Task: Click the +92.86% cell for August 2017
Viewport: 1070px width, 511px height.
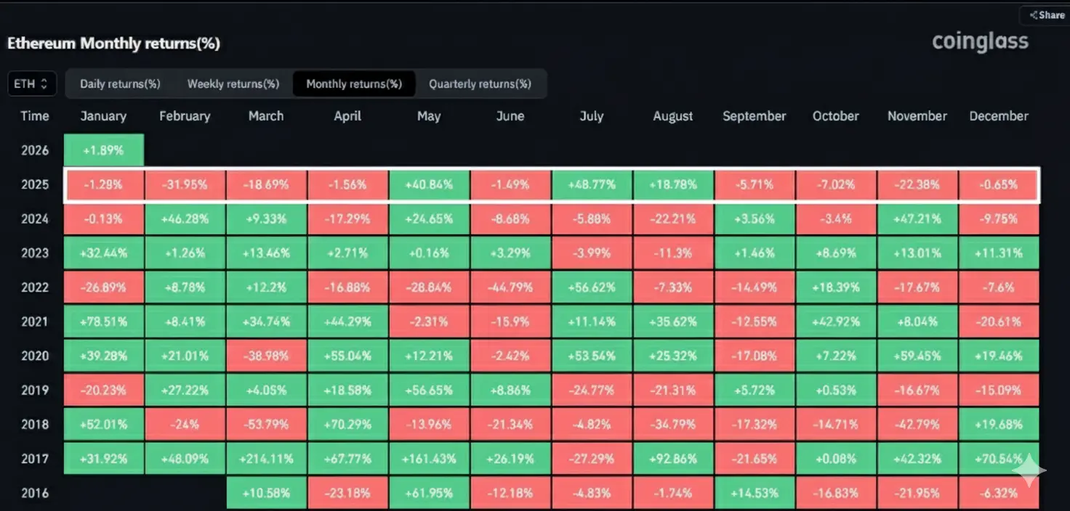Action: click(673, 459)
